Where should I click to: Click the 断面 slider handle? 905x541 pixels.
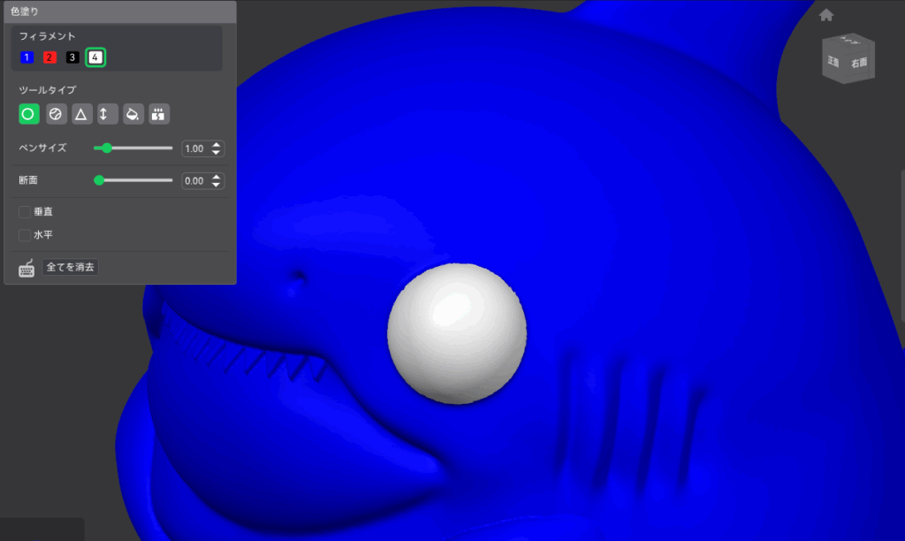[x=99, y=180]
